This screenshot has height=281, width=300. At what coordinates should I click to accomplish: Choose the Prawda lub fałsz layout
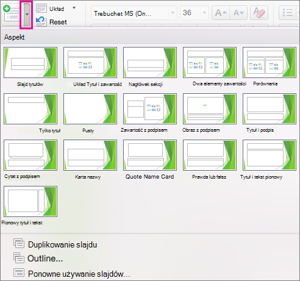point(210,155)
